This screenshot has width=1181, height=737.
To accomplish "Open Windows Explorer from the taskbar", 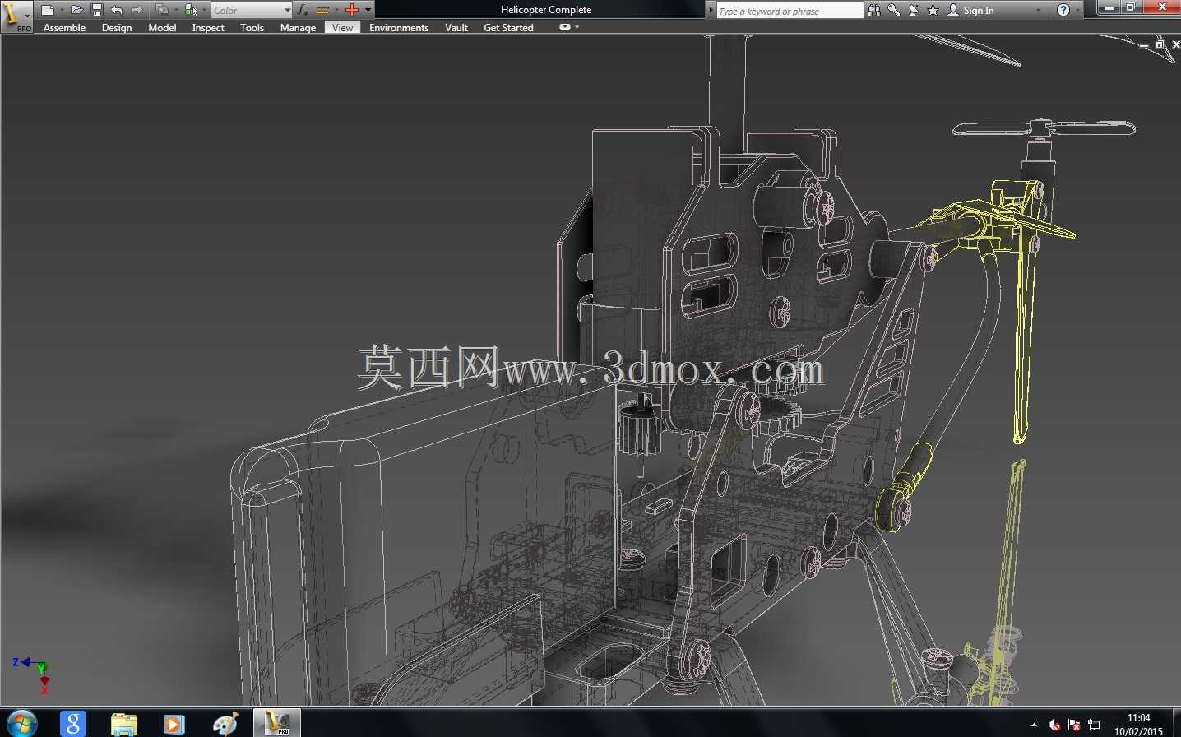I will [124, 723].
